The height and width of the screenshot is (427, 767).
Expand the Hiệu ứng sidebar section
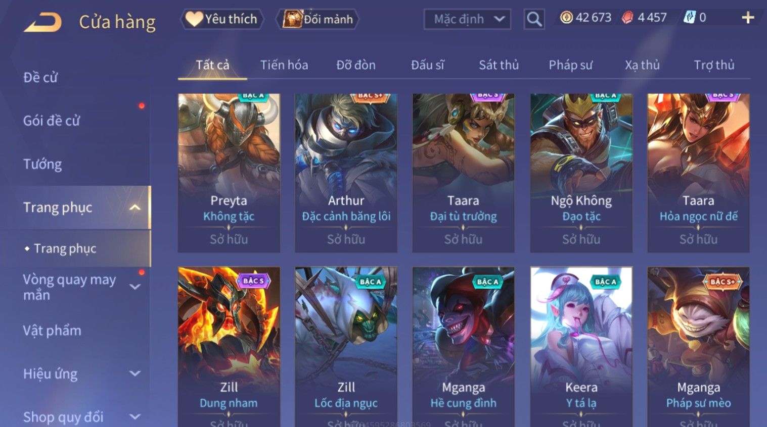point(135,373)
